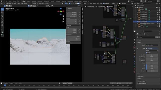Choose the Move tool
Viewport: 161px width, 90px height.
pyautogui.click(x=2, y=16)
